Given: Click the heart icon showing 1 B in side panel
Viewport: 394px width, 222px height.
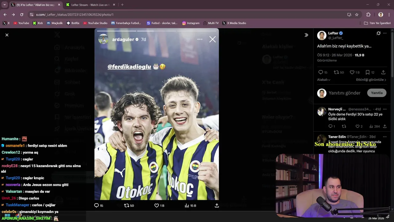Looking at the screenshot, I should point(352,72).
